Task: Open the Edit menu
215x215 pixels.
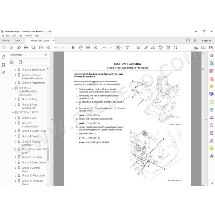Action: click(x=8, y=36)
